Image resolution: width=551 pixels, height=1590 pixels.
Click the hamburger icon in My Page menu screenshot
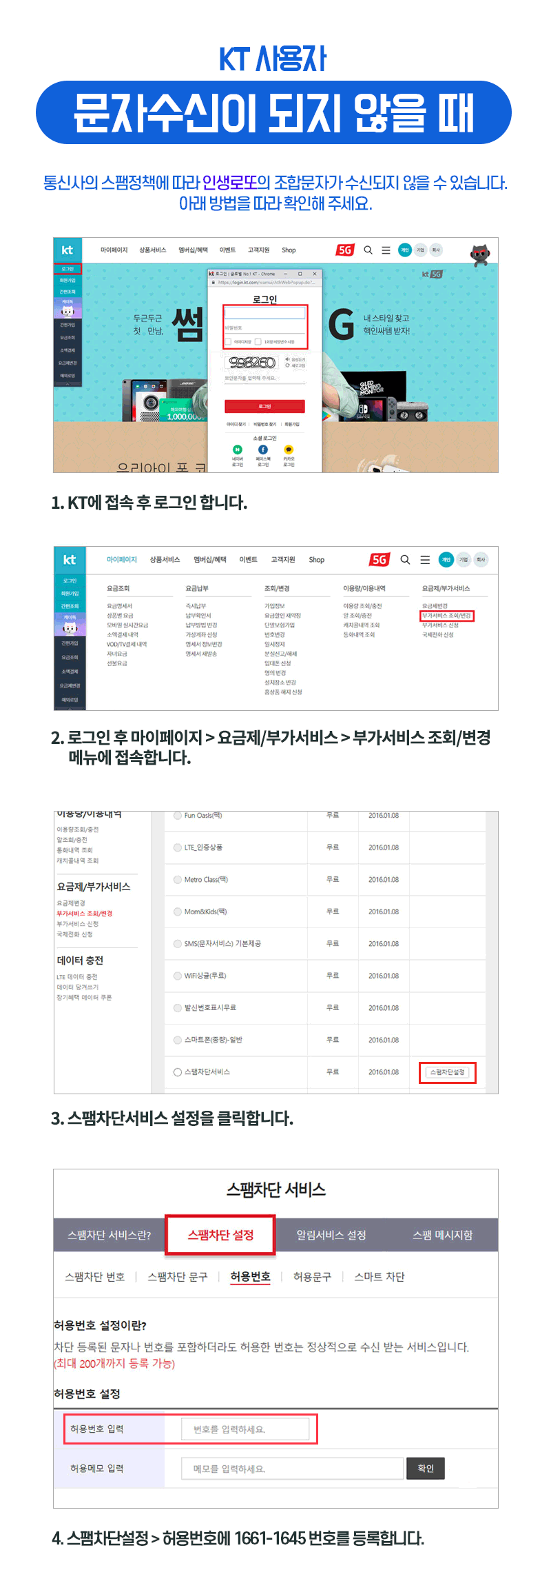(x=425, y=560)
